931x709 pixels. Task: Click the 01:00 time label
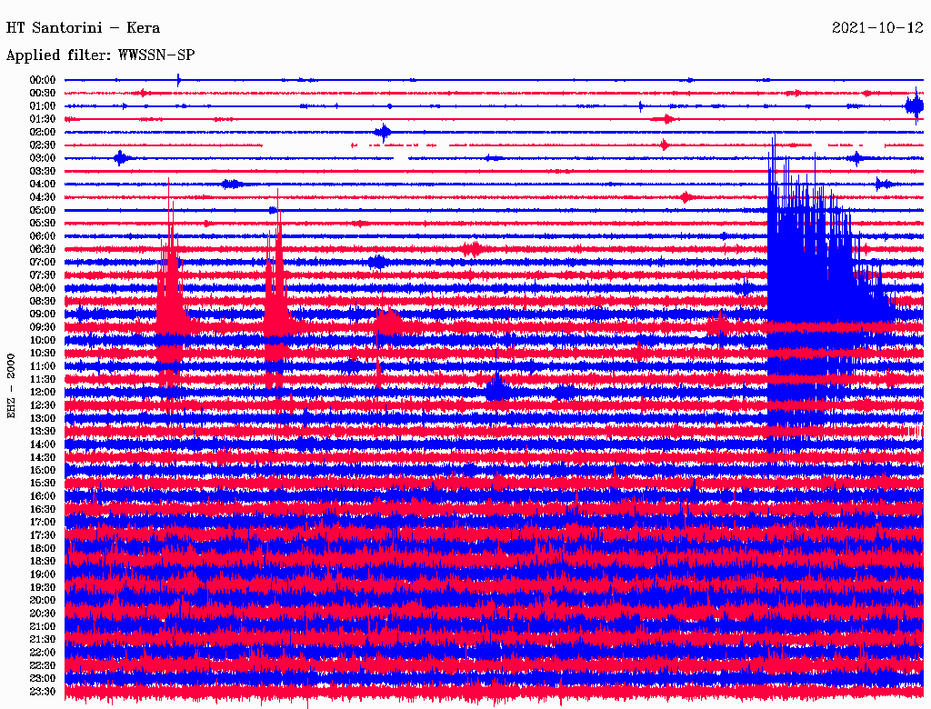click(x=43, y=105)
